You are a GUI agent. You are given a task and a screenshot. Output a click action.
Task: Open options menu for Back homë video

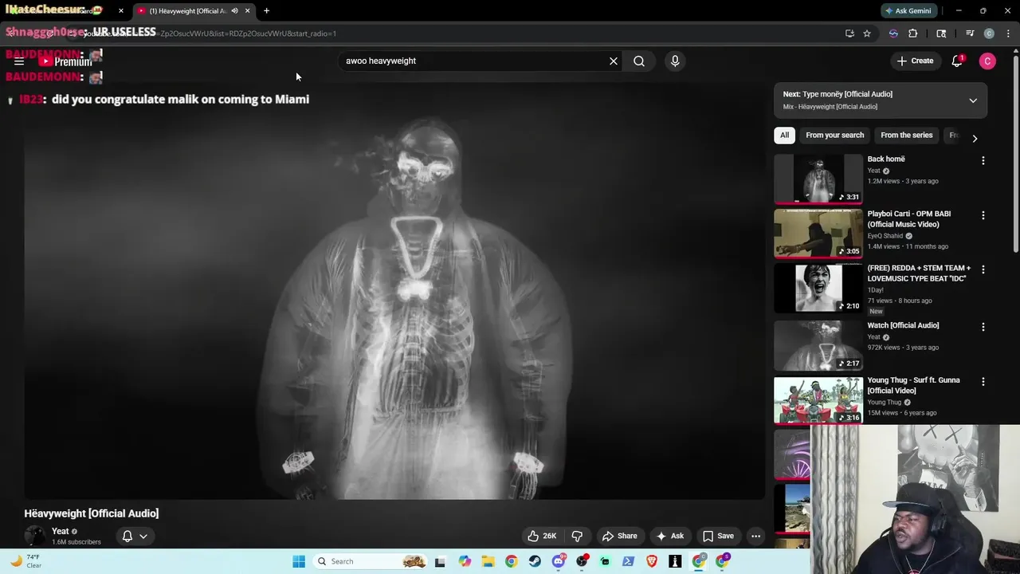point(983,160)
